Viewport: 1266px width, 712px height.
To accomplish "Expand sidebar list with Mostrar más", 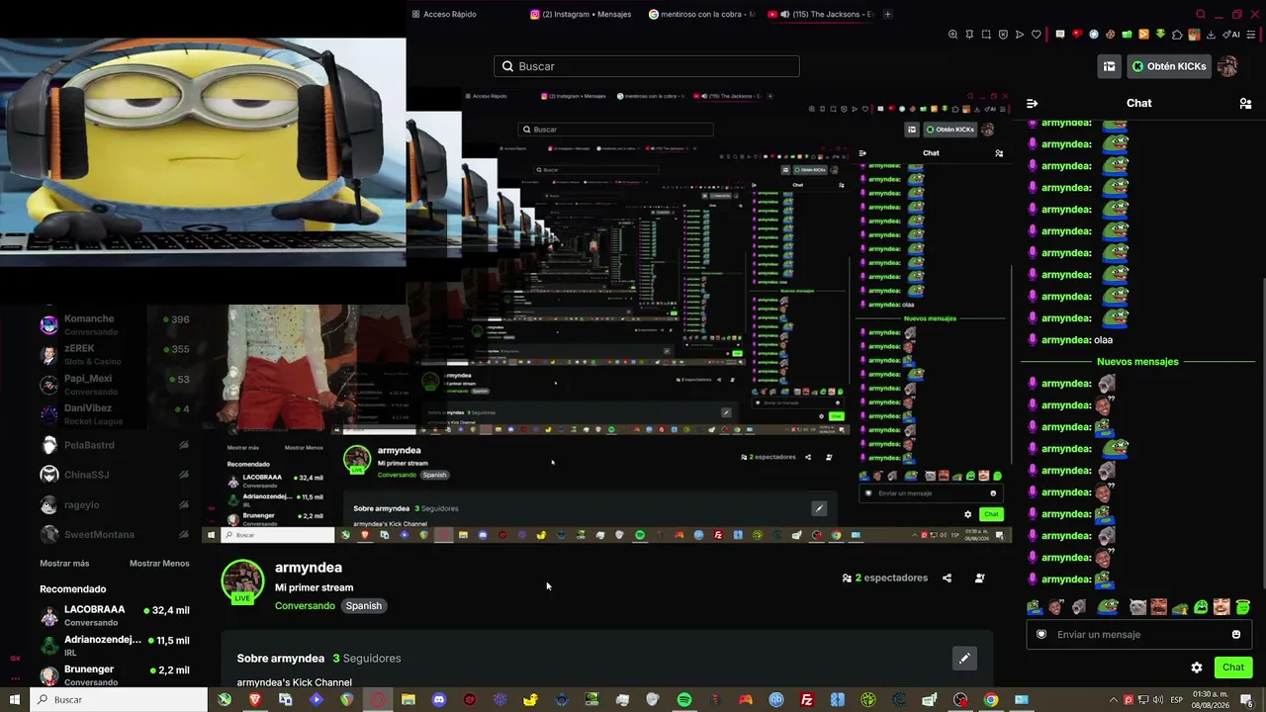I will click(x=64, y=564).
